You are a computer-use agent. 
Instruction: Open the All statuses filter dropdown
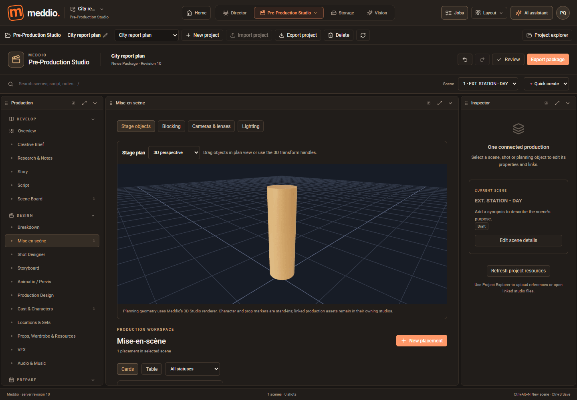(x=192, y=369)
